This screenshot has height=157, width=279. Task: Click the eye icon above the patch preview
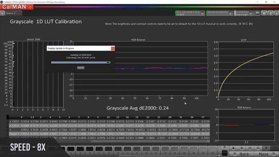[225, 147]
